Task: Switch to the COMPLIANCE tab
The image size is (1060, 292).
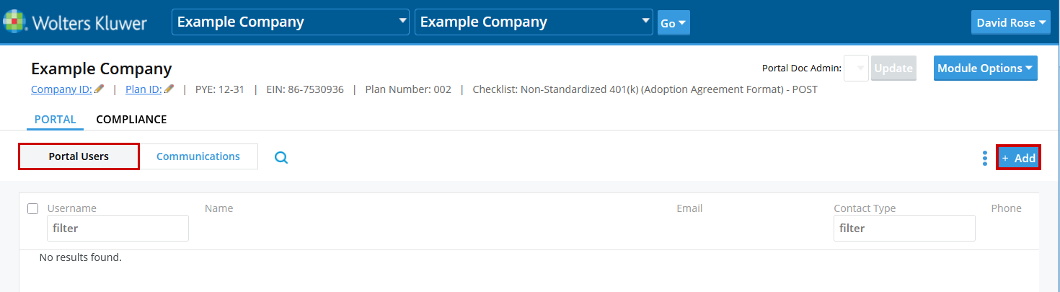Action: (131, 120)
